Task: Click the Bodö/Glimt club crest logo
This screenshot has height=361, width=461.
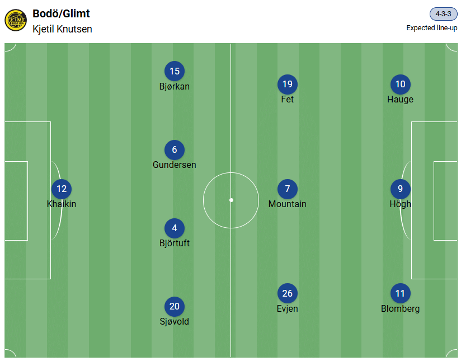Action: (x=15, y=20)
